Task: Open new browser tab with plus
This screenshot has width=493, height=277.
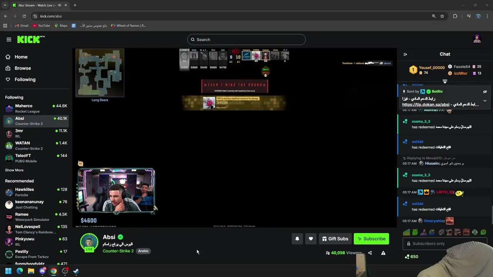Action: tap(75, 5)
